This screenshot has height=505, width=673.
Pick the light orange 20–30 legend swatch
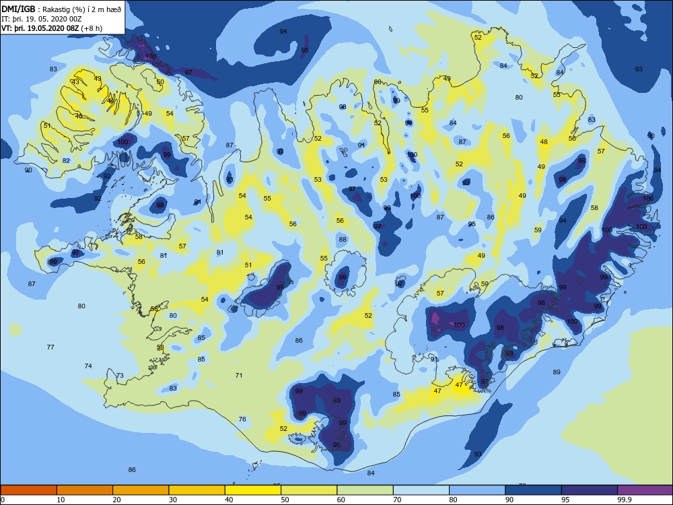point(141,490)
